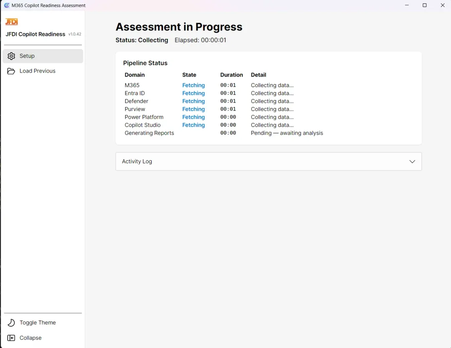Select the Entra ID domain label
The image size is (451, 348).
coord(134,93)
